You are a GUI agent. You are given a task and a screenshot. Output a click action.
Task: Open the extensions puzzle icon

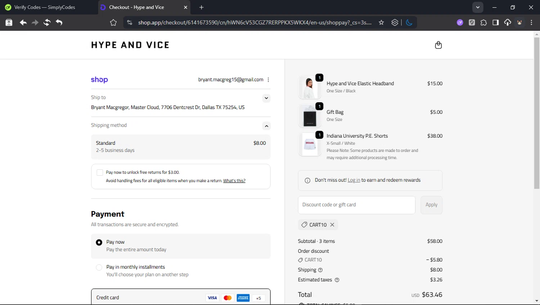(x=483, y=23)
